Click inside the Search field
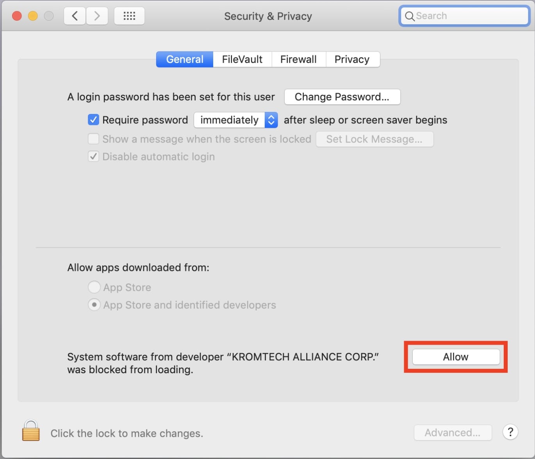 (x=464, y=16)
